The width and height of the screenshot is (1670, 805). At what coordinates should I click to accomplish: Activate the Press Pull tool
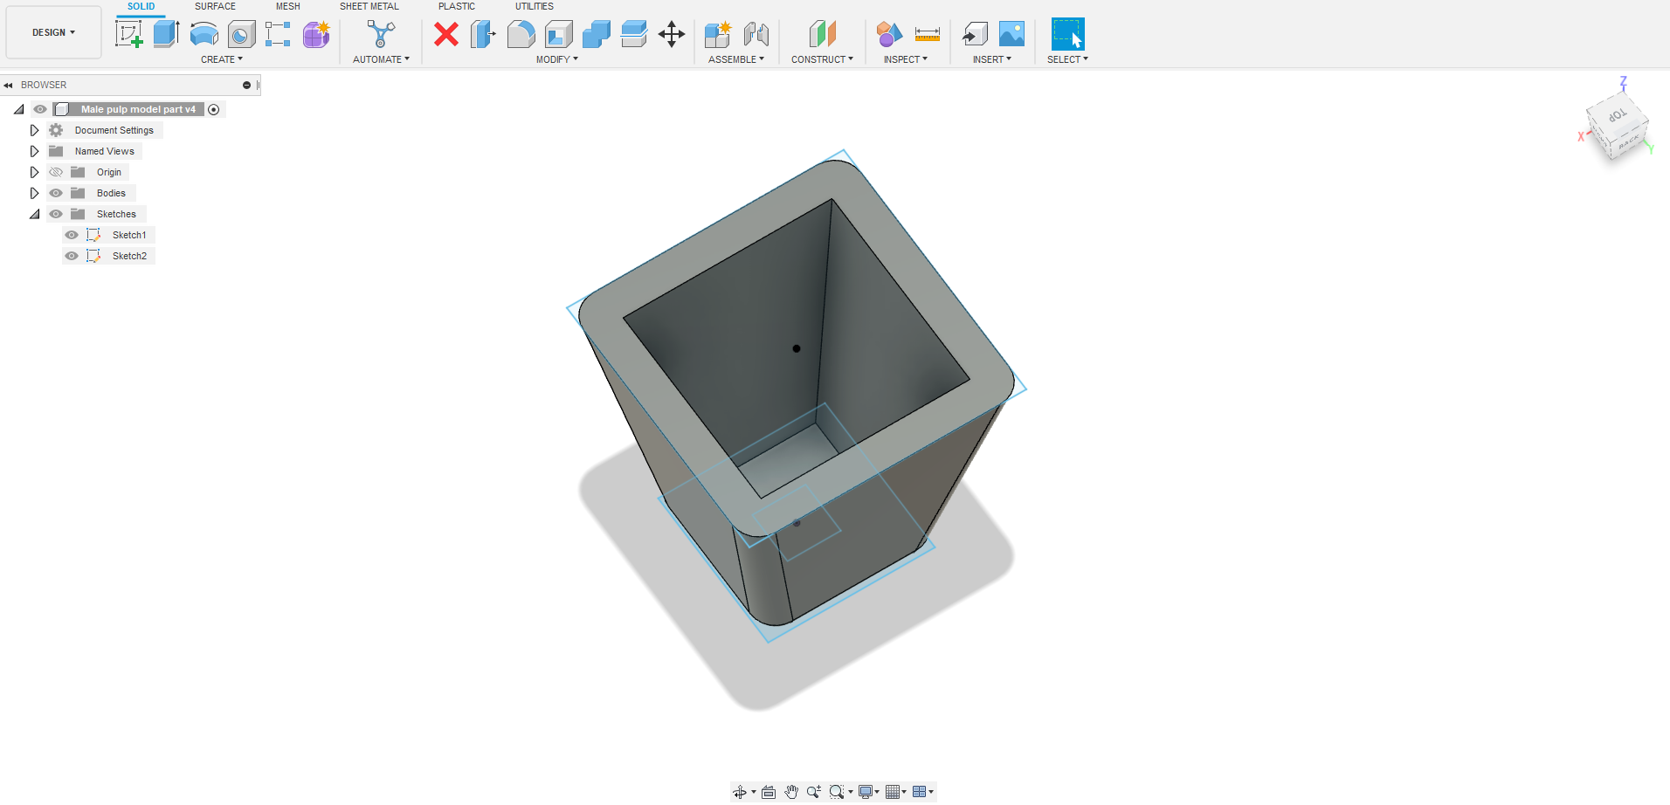pos(483,34)
